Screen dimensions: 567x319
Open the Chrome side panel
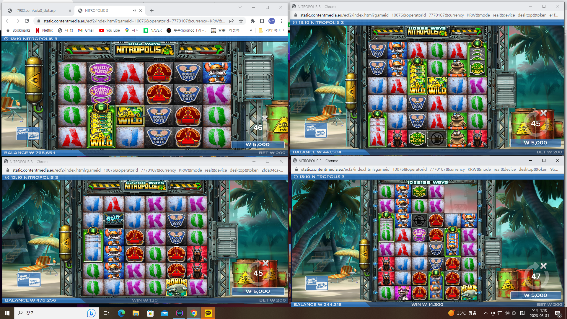(x=262, y=21)
